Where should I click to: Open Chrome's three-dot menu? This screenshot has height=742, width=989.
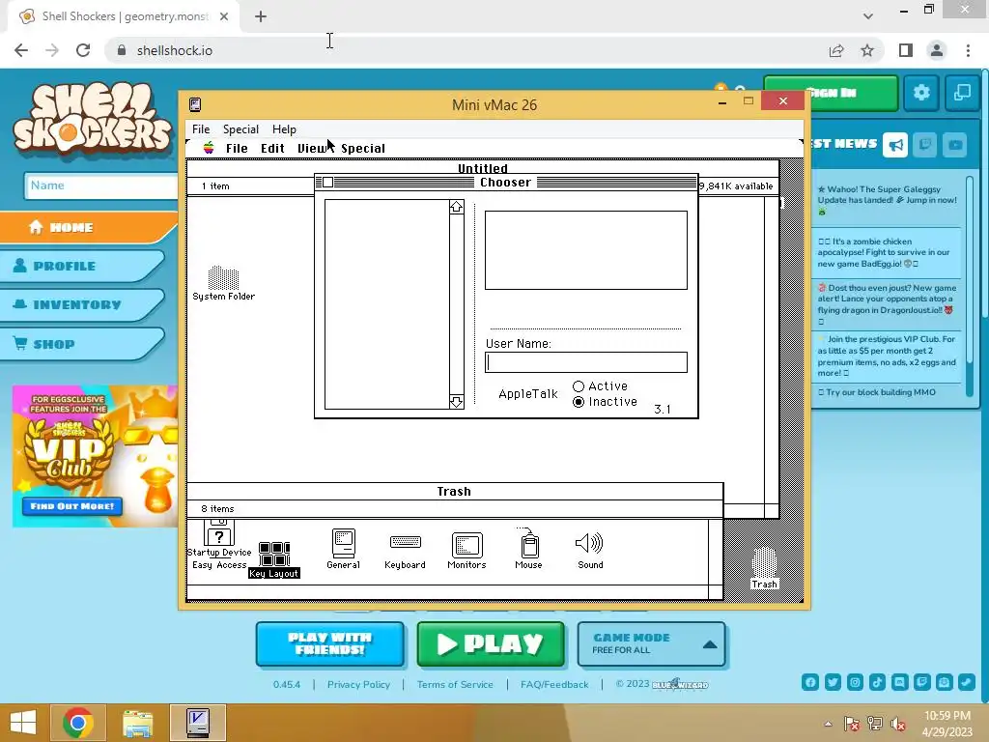[x=968, y=50]
